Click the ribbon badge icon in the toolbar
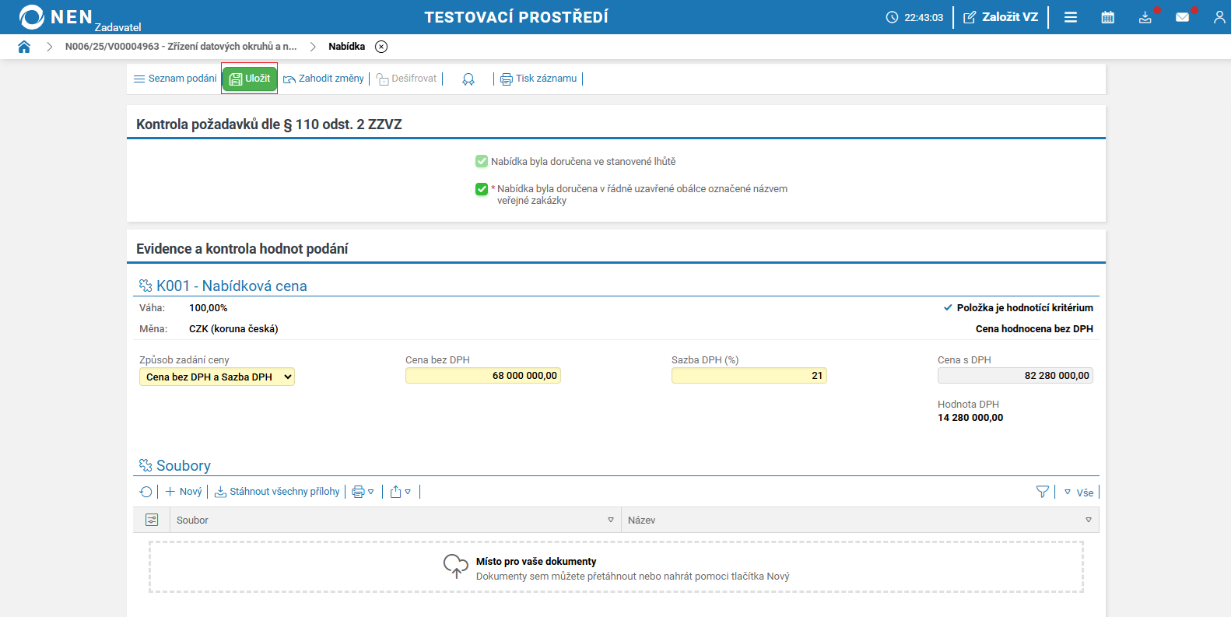Screen dimensions: 1231x617 pos(468,79)
